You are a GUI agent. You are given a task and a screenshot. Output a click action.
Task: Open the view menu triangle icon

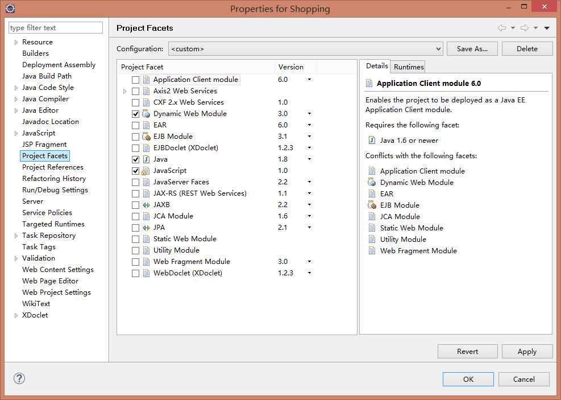547,28
